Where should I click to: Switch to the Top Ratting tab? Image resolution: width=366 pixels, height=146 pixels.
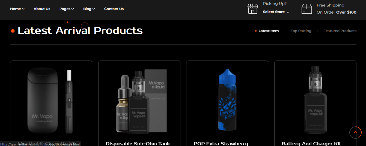[301, 31]
